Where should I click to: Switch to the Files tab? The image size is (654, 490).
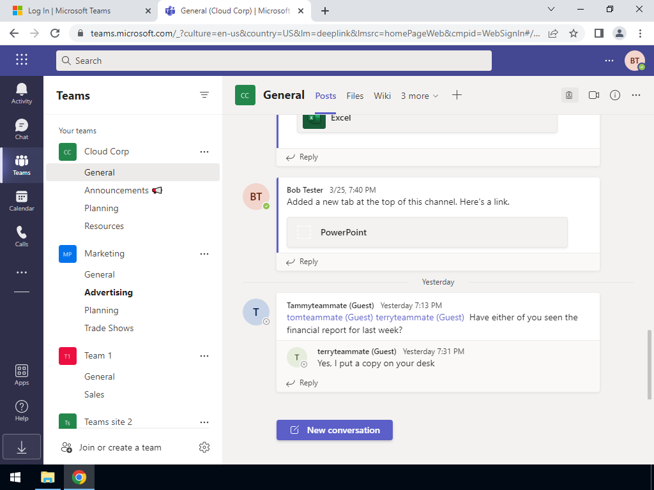(355, 96)
